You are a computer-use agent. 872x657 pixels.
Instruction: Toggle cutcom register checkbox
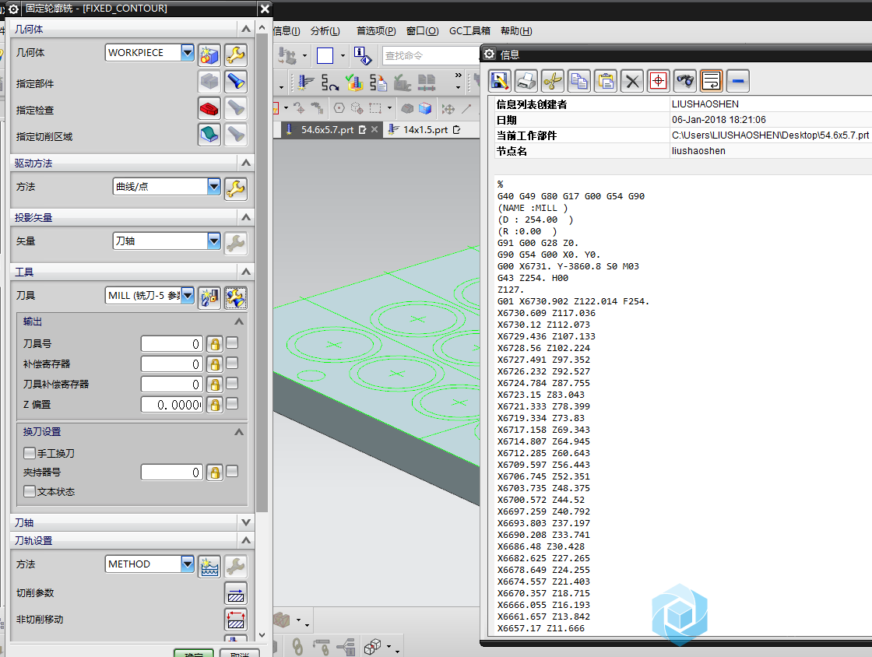(233, 383)
